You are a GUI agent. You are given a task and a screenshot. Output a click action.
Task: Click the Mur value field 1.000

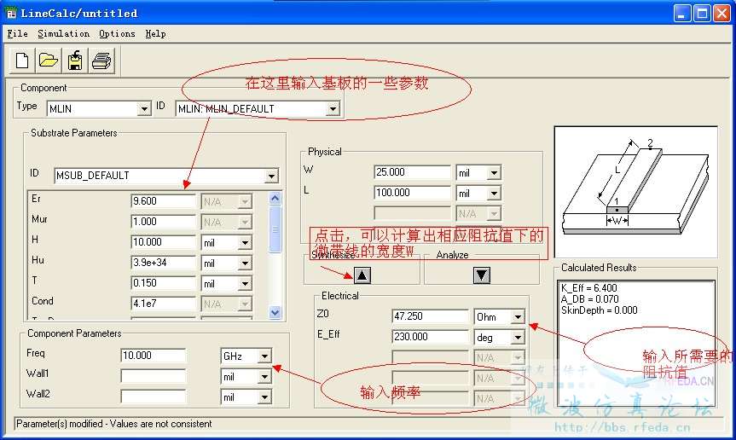pyautogui.click(x=163, y=222)
